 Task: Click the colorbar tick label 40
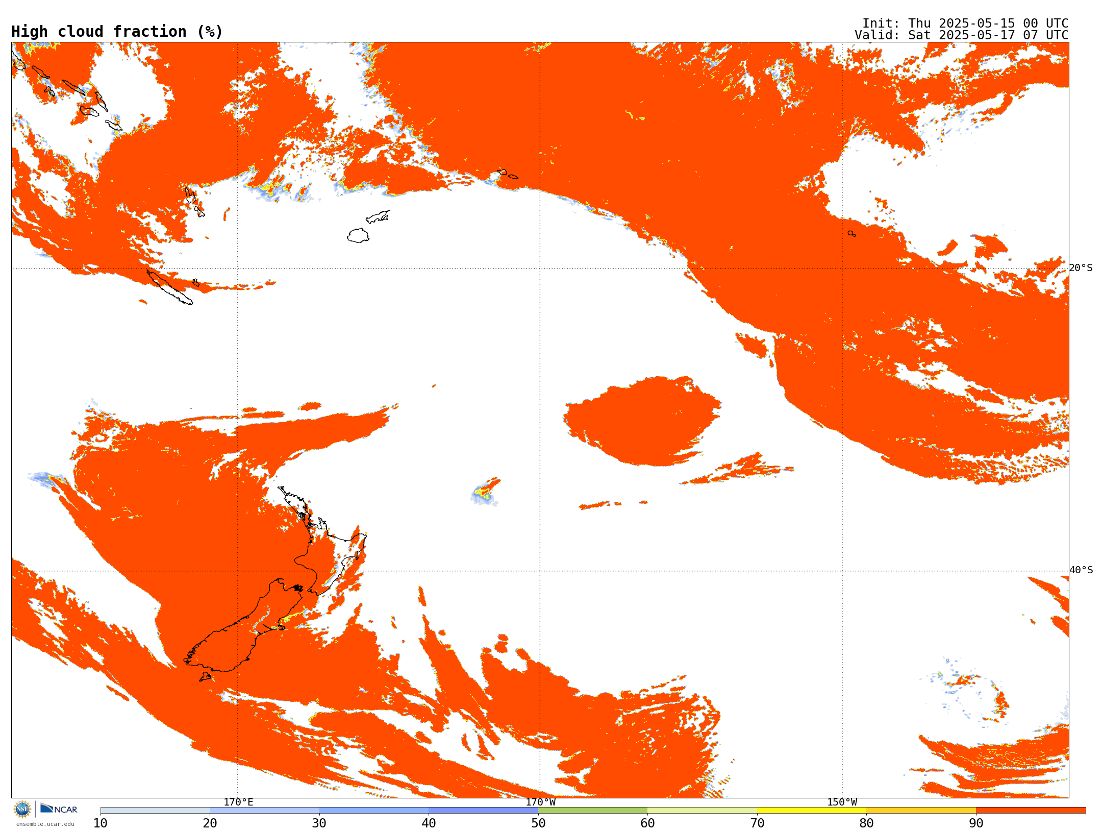[x=429, y=823]
